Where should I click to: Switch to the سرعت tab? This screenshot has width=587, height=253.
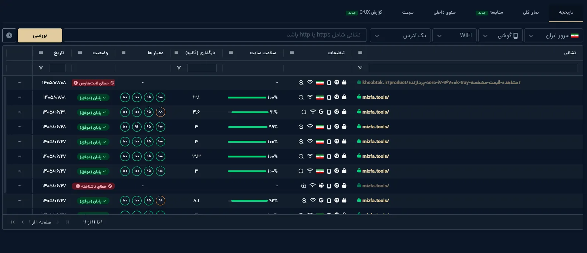[x=408, y=12]
